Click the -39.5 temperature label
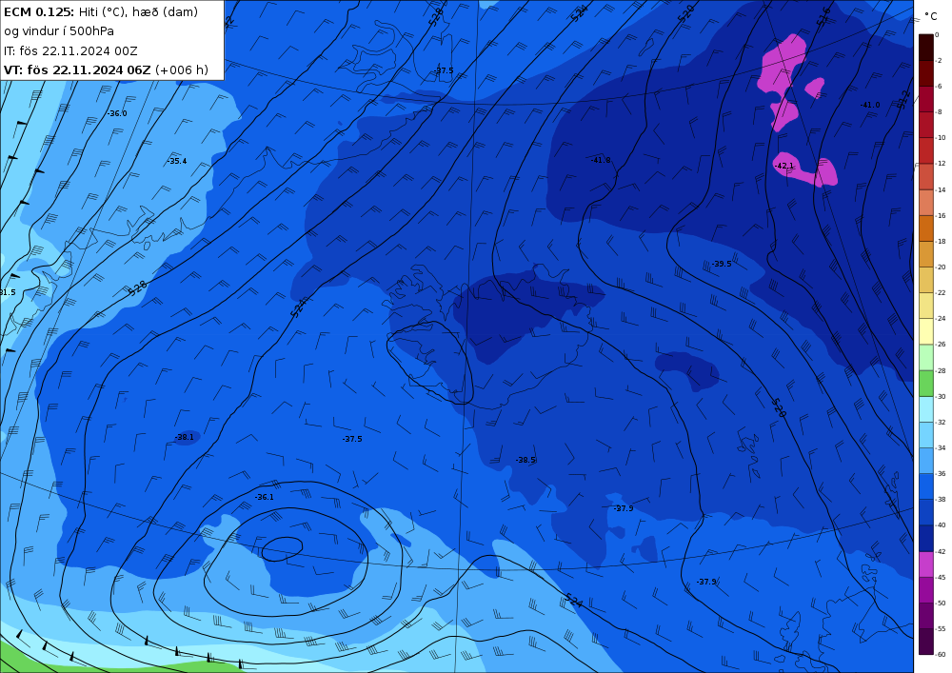 click(722, 264)
